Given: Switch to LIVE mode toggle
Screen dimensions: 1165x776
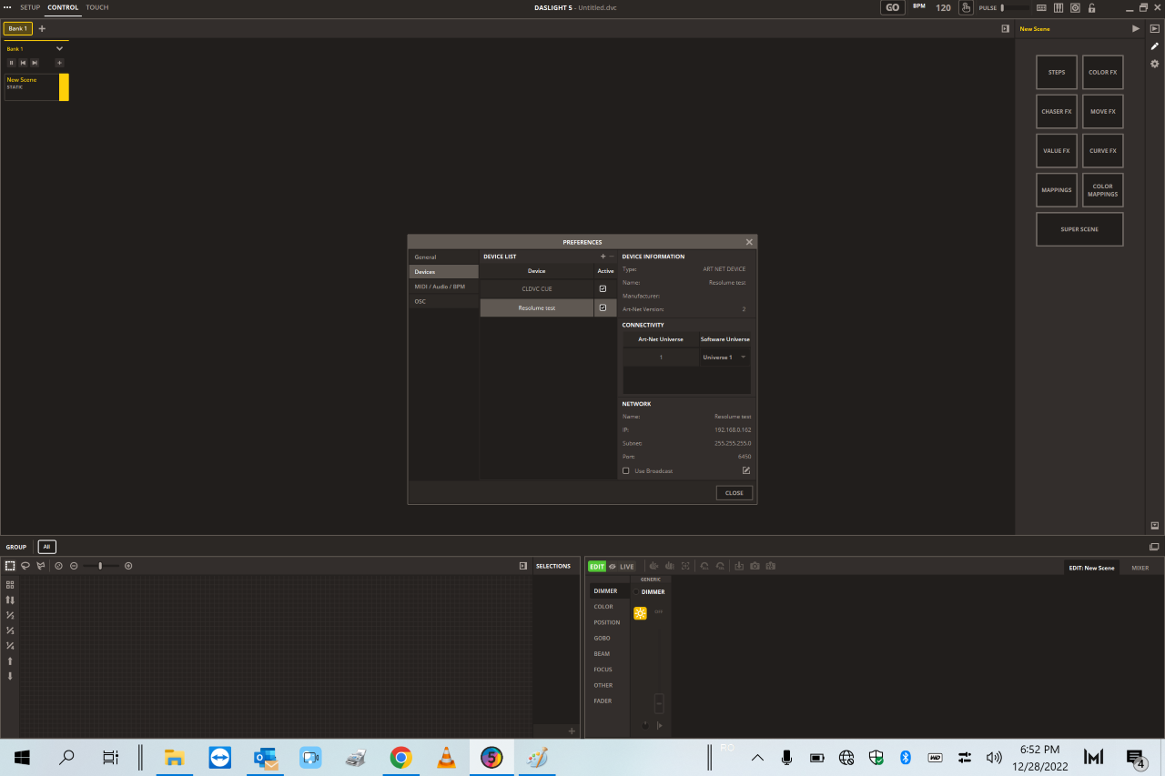Looking at the screenshot, I should point(627,566).
